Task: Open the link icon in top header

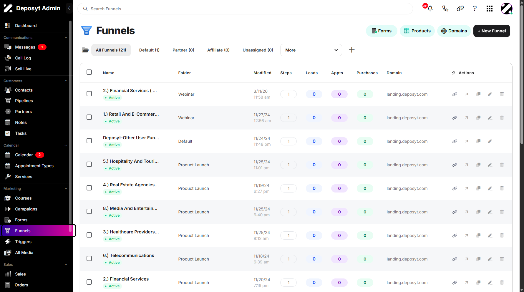Action: pos(460,9)
